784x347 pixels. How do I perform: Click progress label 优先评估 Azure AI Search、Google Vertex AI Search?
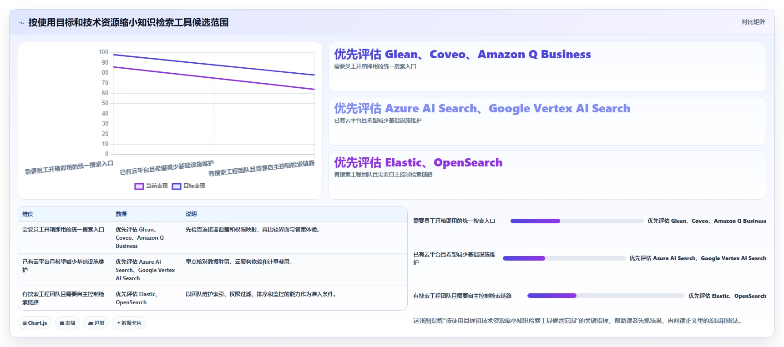pyautogui.click(x=698, y=258)
